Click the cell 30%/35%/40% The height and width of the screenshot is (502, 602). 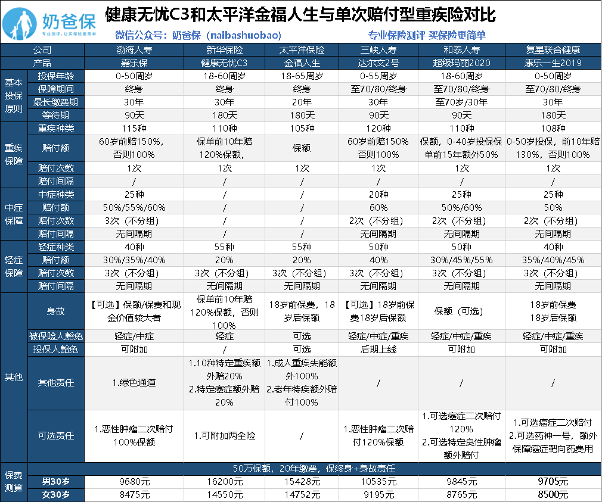[x=134, y=260]
